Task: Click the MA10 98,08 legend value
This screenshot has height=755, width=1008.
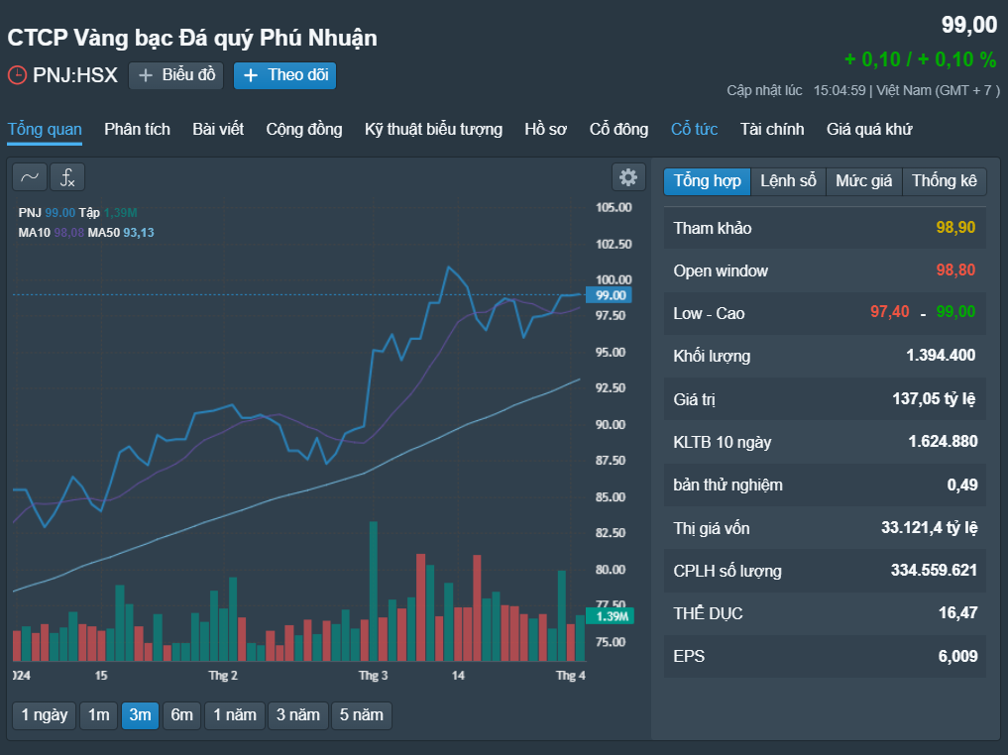Action: (x=68, y=233)
